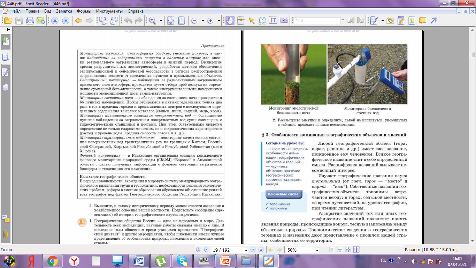476x268 pixels.
Task: Print the document with printer icon
Action: pos(30,21)
